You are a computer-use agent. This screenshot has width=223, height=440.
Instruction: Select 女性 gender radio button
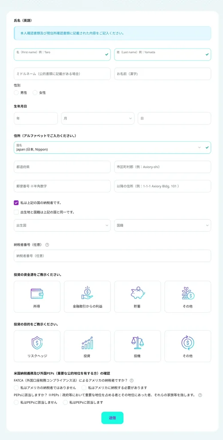(35, 93)
